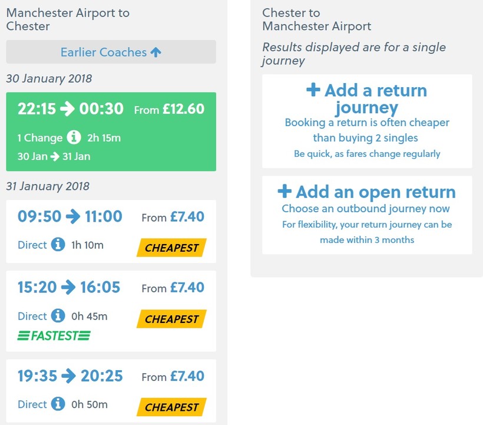Image resolution: width=483 pixels, height=425 pixels.
Task: Click plus icon for Add an open return
Action: (284, 192)
